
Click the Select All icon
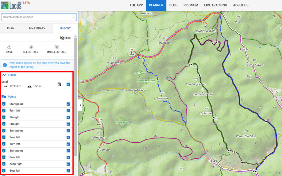coord(30,47)
